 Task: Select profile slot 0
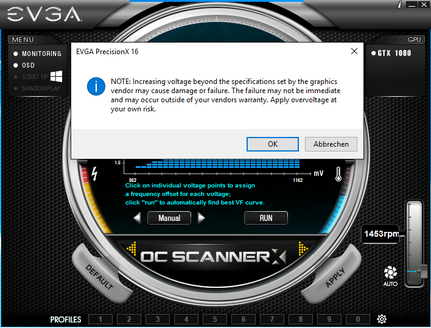pos(357,319)
